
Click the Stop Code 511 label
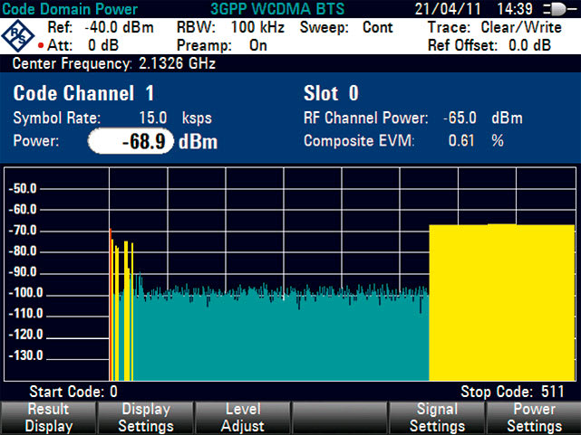[512, 392]
